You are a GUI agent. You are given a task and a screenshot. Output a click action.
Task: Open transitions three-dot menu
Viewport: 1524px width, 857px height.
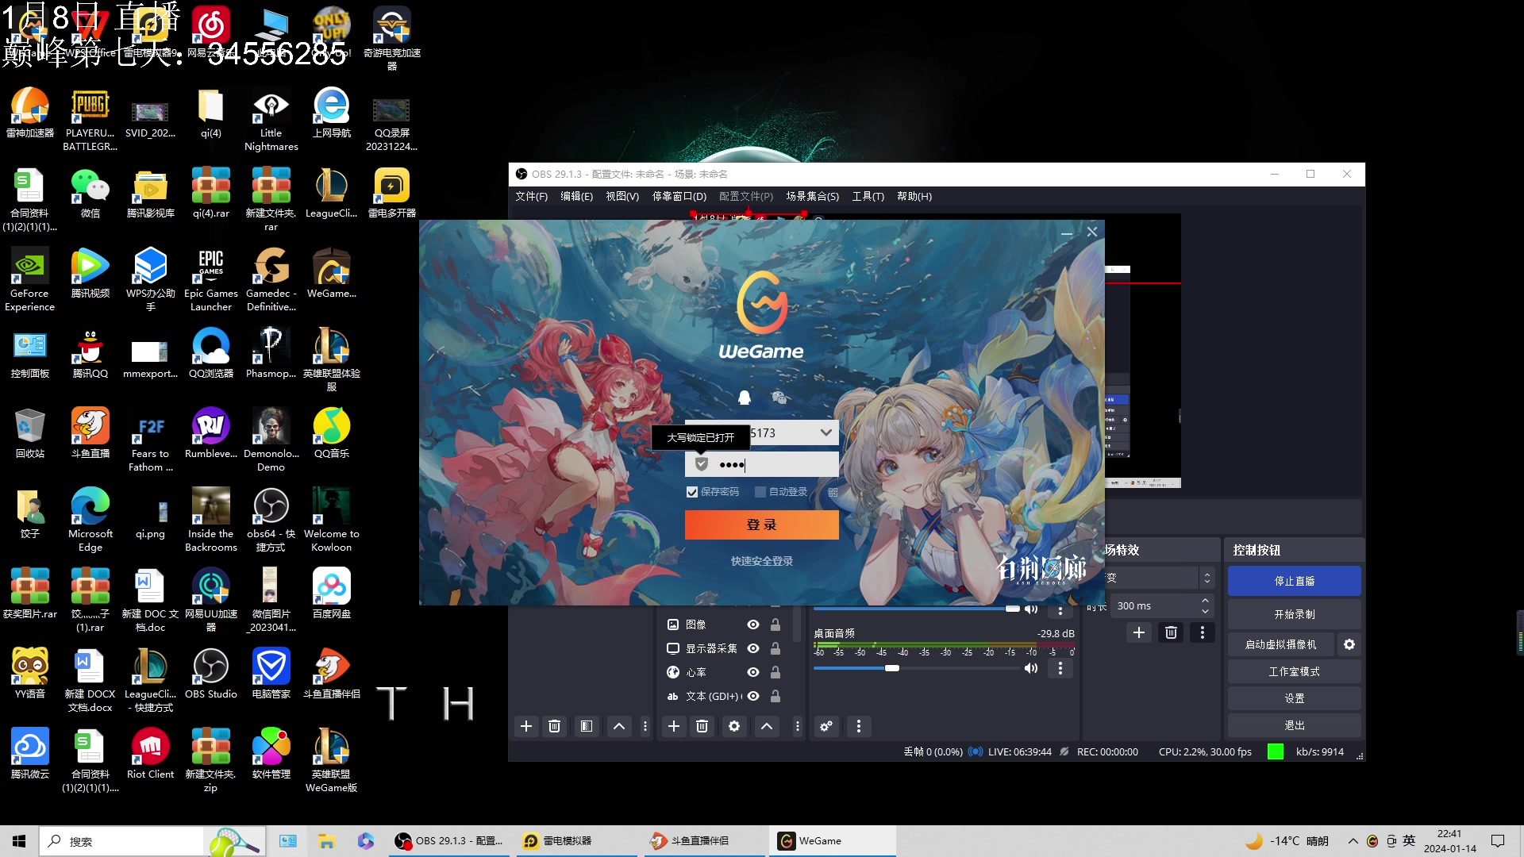coord(1203,632)
